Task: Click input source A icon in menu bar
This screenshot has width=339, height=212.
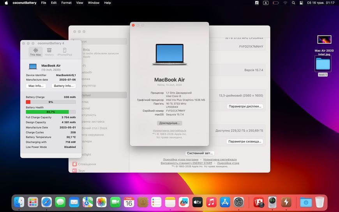Action: [x=266, y=3]
